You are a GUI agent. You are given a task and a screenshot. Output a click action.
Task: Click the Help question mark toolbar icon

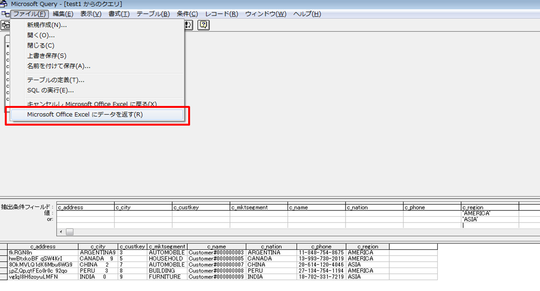[x=204, y=25]
